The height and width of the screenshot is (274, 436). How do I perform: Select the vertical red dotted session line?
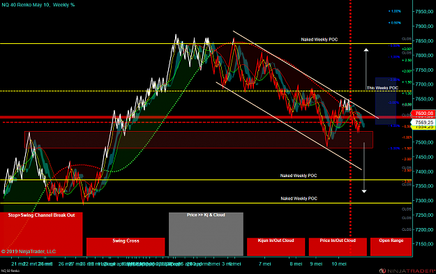(x=350, y=127)
